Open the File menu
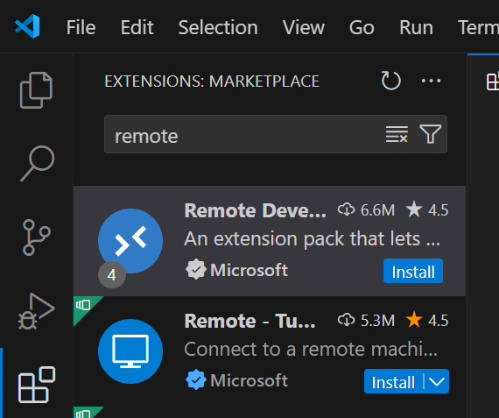The width and height of the screenshot is (499, 418). [81, 27]
